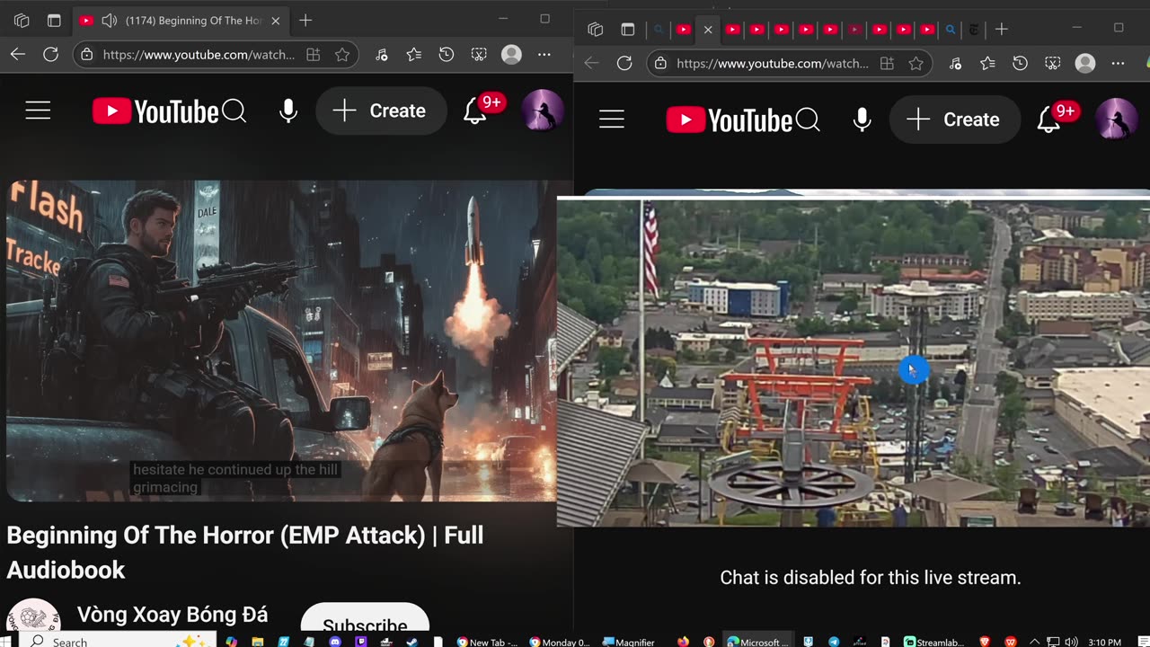Open browser profile in left window
1150x647 pixels.
pyautogui.click(x=511, y=55)
